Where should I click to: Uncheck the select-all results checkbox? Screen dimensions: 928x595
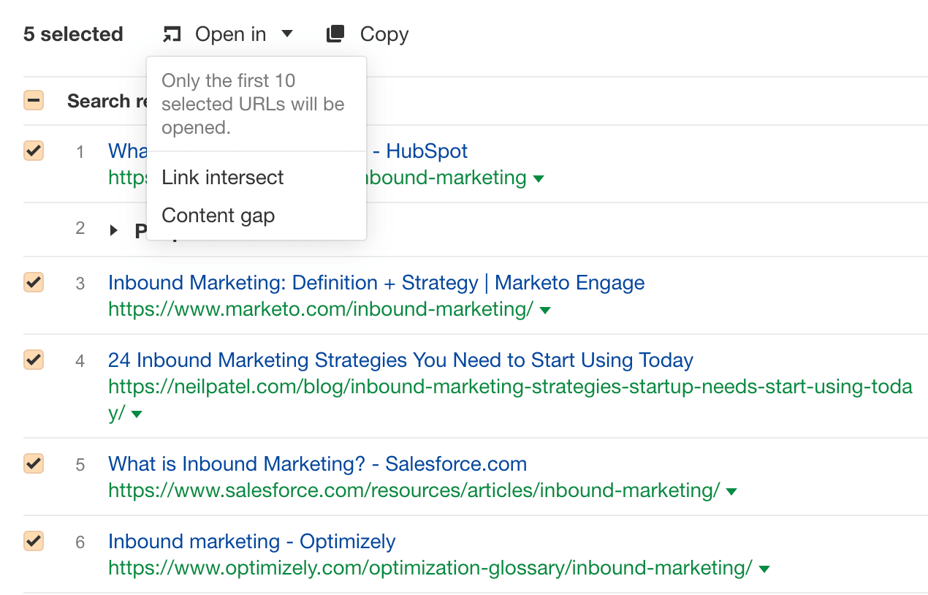coord(33,100)
